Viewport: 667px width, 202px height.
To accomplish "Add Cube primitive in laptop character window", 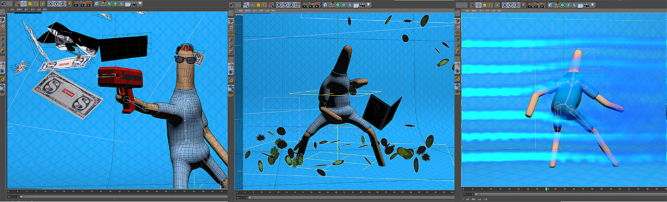I will pyautogui.click(x=326, y=5).
